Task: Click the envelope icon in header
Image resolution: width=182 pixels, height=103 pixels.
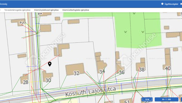Action: tap(181, 4)
